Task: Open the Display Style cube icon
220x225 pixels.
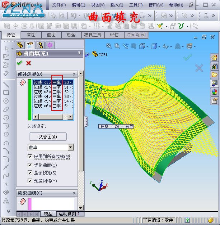Action: (154, 46)
